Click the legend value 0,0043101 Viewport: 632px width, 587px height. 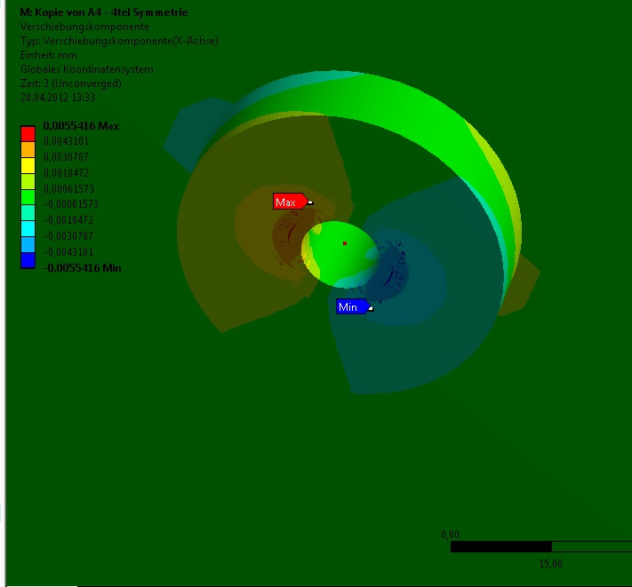point(66,141)
